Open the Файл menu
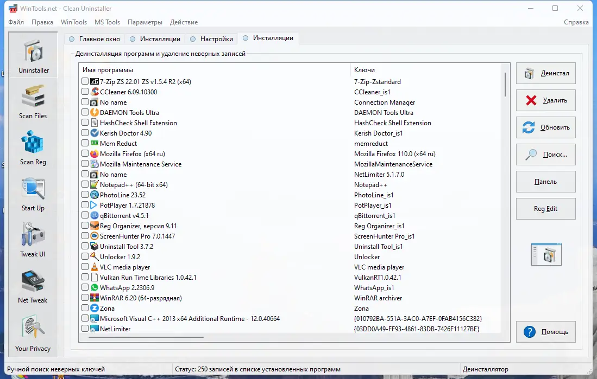The image size is (597, 379). 16,22
